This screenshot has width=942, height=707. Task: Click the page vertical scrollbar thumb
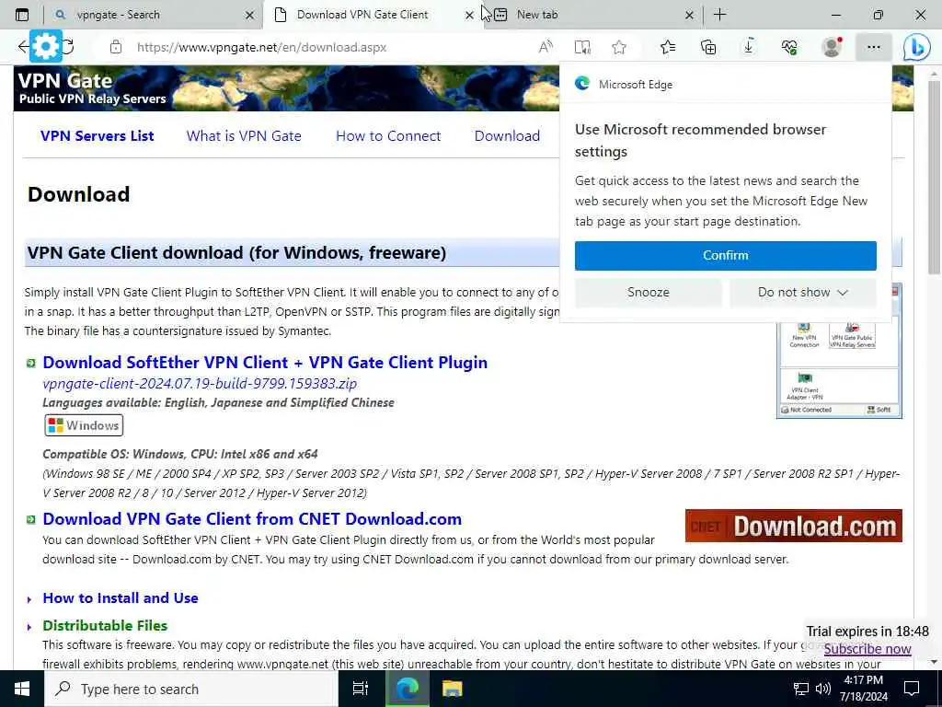click(934, 178)
